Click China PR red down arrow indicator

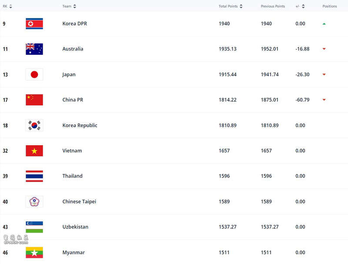[324, 100]
